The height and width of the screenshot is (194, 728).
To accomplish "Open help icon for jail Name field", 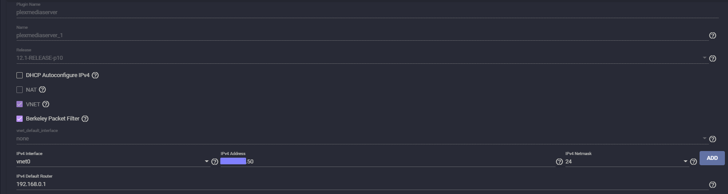I will 712,35.
